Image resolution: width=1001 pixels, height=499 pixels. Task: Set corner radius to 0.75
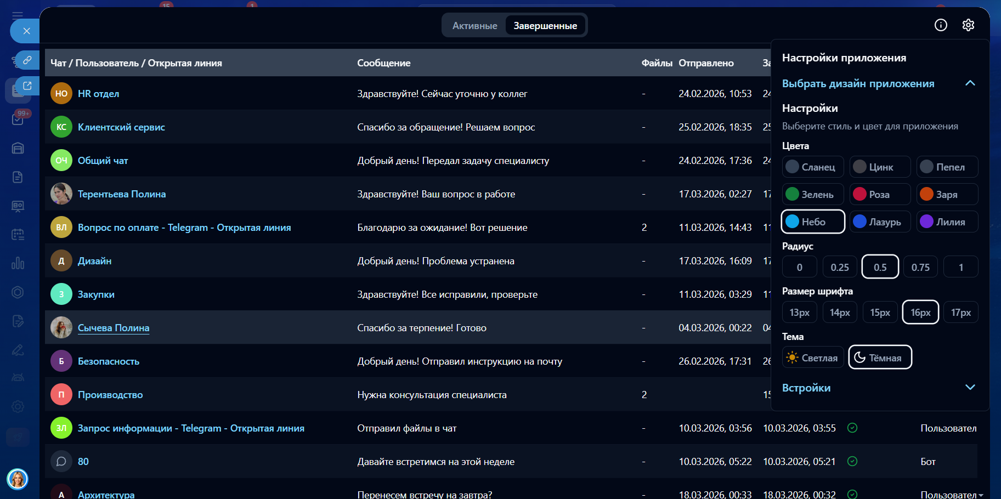pyautogui.click(x=920, y=268)
